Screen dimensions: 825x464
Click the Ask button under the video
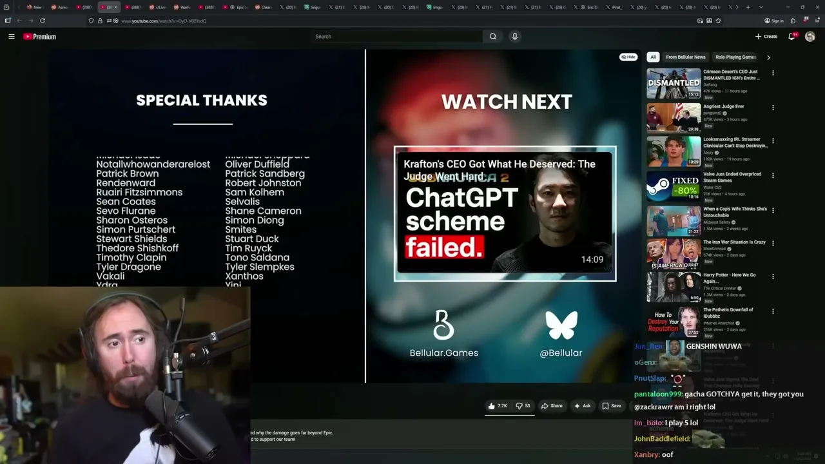pyautogui.click(x=582, y=406)
